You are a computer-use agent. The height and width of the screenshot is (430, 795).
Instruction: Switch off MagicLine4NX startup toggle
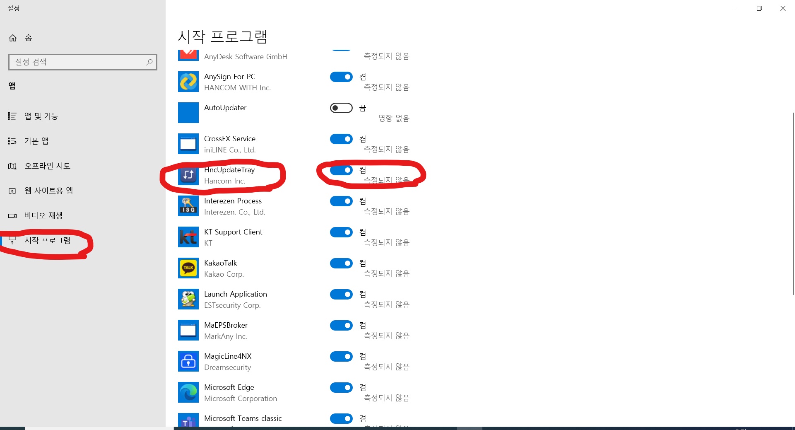point(341,356)
